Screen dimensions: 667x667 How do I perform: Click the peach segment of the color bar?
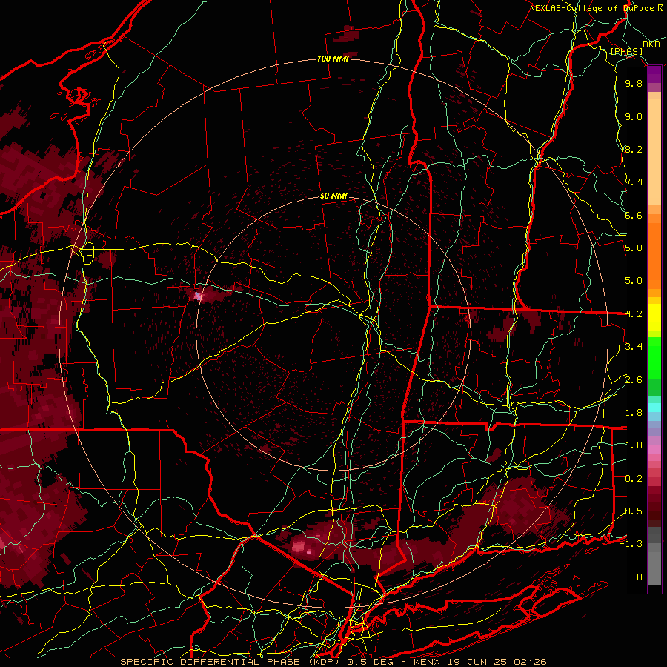pyautogui.click(x=654, y=149)
